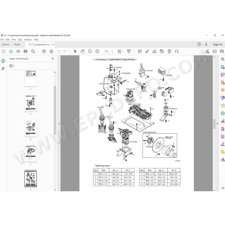Click the upload to cloud icon
Viewport: 225px width, 225px height.
(x=18, y=51)
